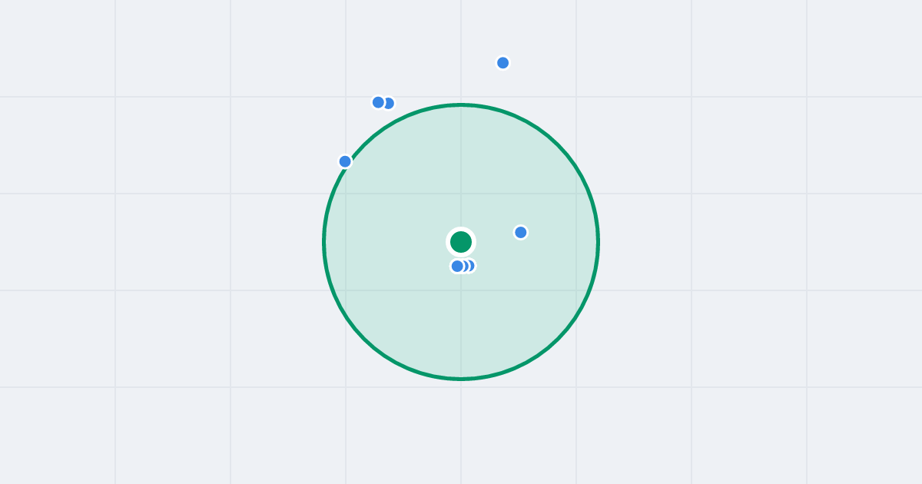Select the blue dot on the circle's left edge
Screen dimensions: 922x484
(x=345, y=161)
